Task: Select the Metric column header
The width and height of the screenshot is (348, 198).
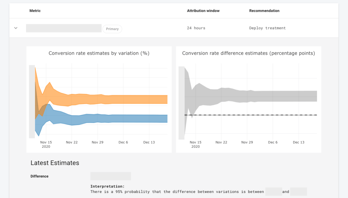Action: 35,11
